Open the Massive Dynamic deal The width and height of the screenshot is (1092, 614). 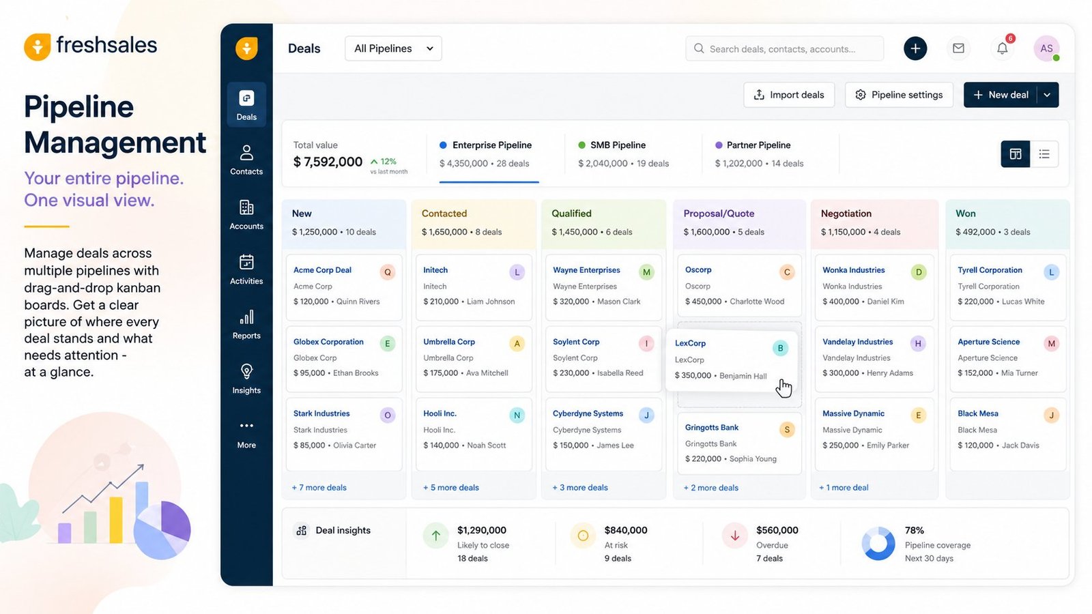[x=874, y=435]
